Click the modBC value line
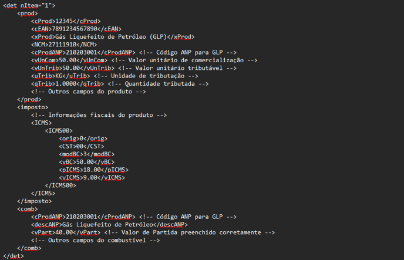The image size is (404, 260). click(86, 154)
